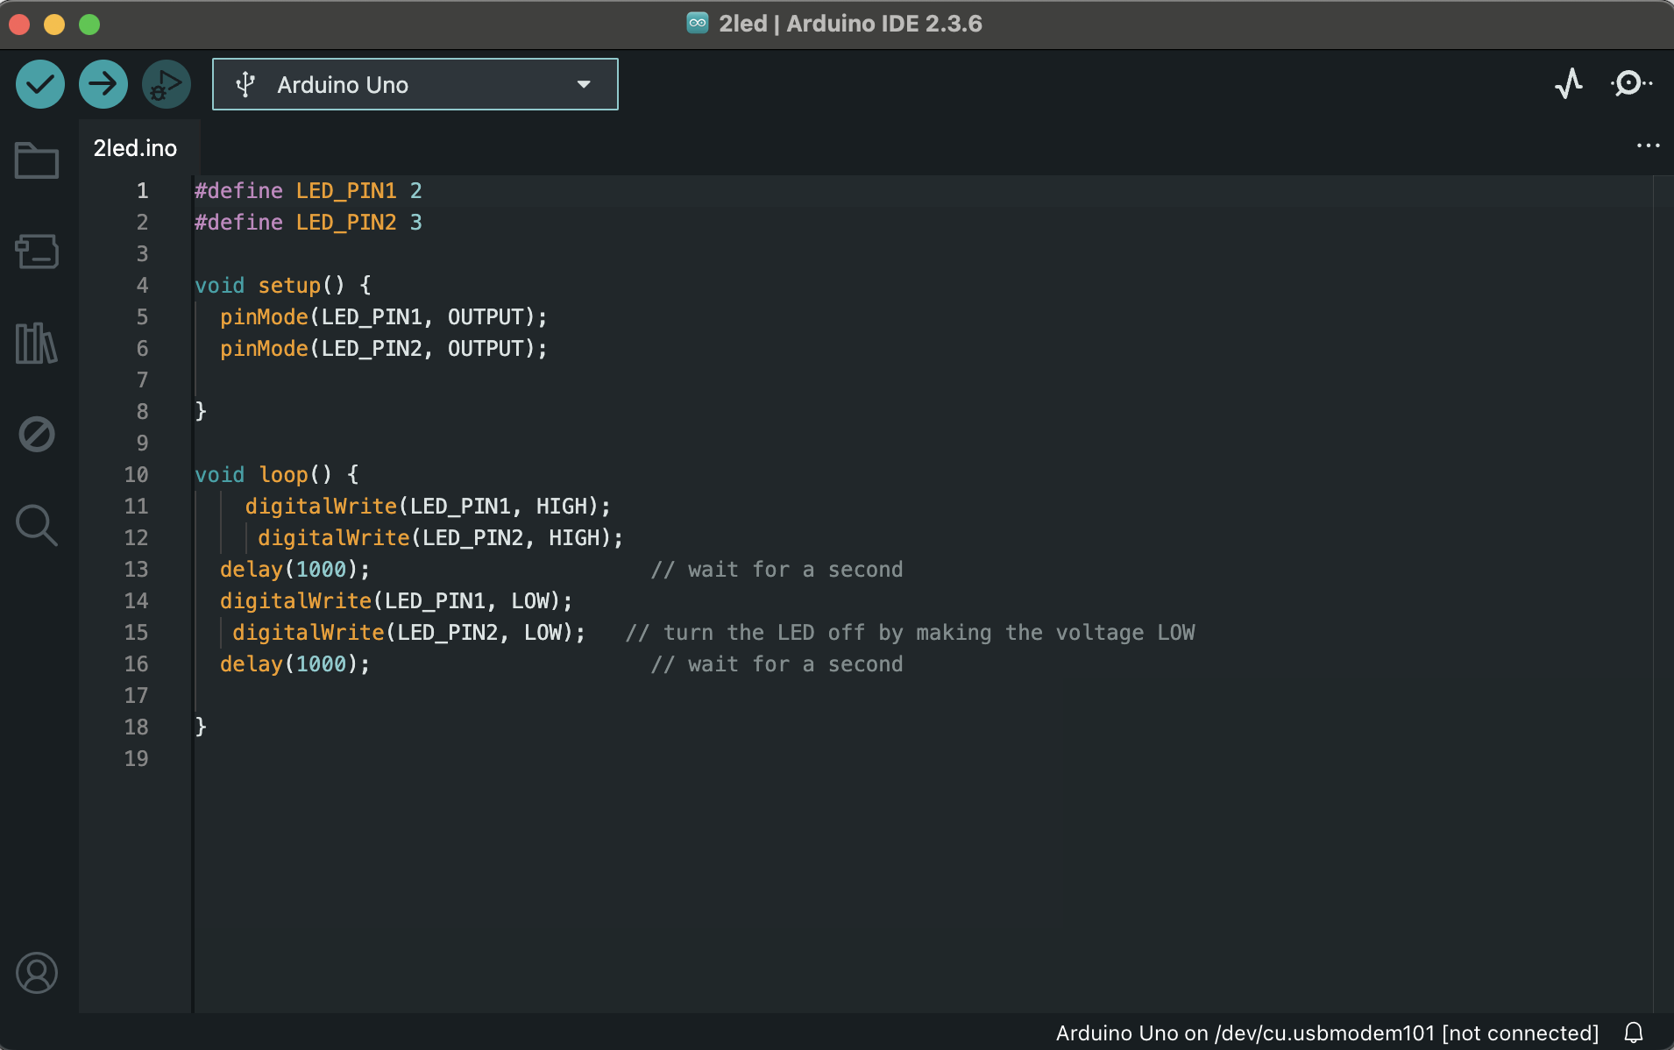The image size is (1674, 1050).
Task: Click the account sign-in icon
Action: pyautogui.click(x=36, y=973)
